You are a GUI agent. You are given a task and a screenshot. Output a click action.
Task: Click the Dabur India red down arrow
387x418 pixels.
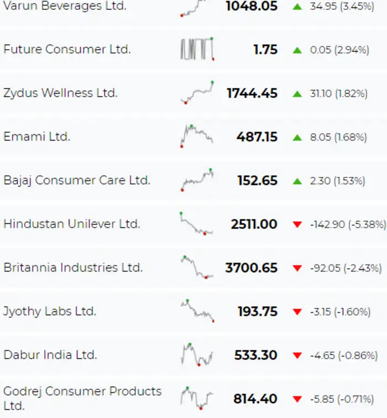(297, 356)
